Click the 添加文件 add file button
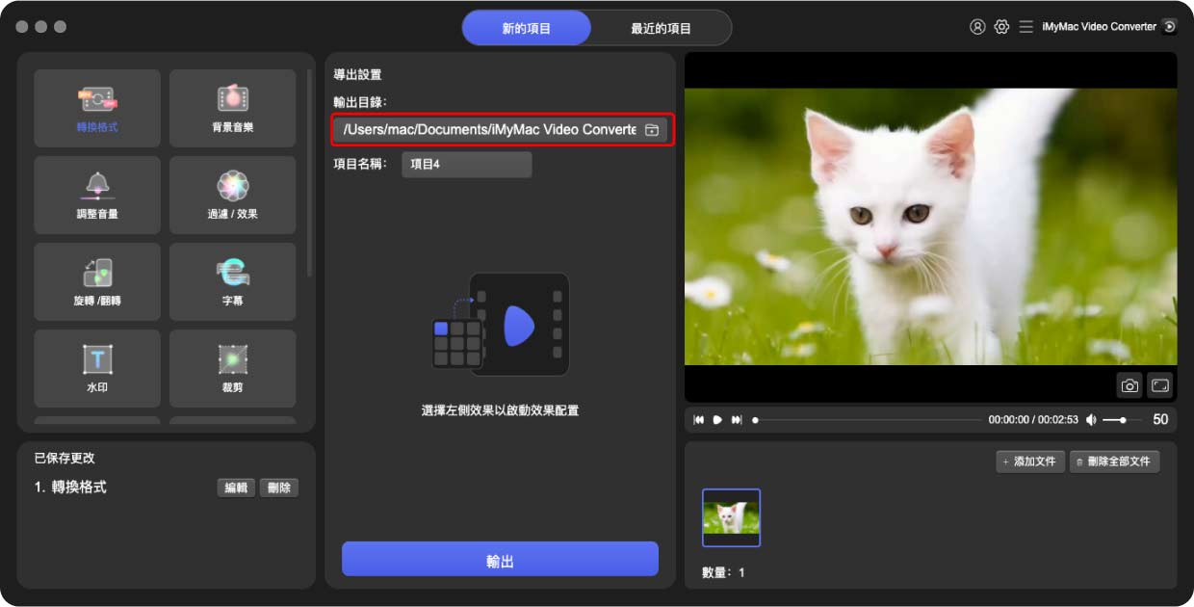The image size is (1194, 607). [1029, 462]
